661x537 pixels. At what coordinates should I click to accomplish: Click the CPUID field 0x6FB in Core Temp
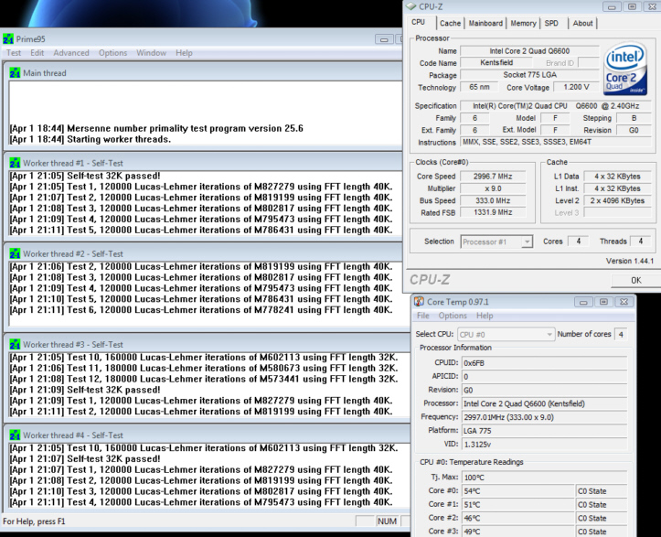(544, 363)
